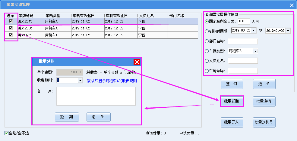
Task: Click the 车牌号码 input field in the query panel
Action: pyautogui.click(x=243, y=71)
